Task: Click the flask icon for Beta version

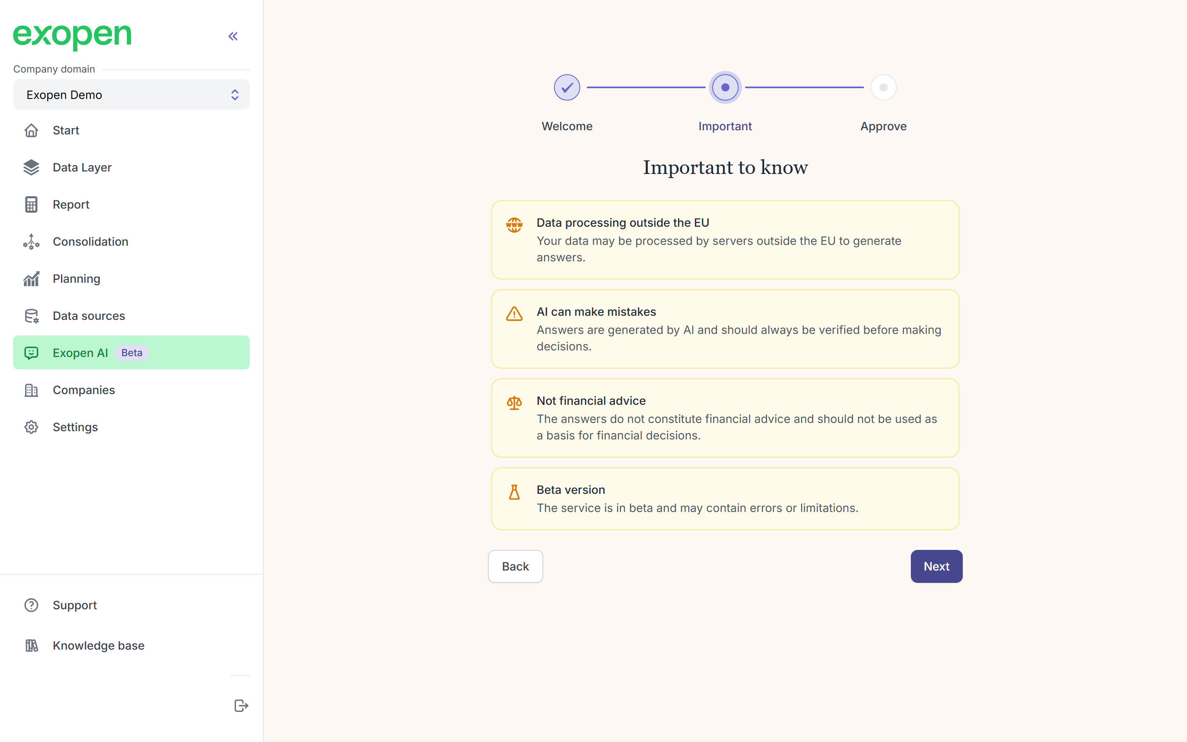Action: [514, 492]
